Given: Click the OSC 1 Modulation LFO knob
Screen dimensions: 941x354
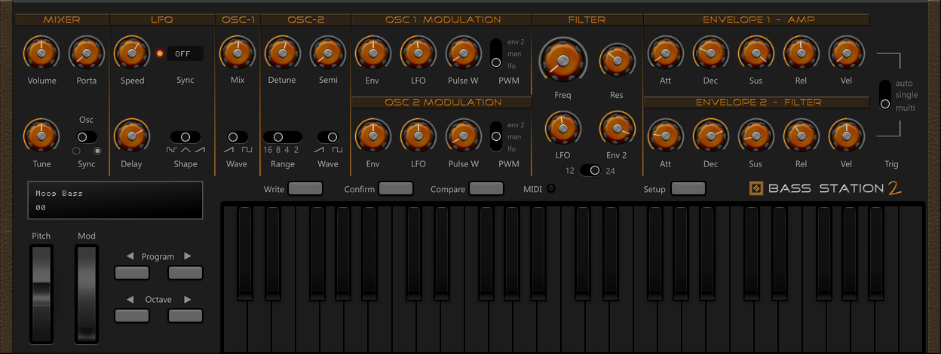Looking at the screenshot, I should [418, 53].
